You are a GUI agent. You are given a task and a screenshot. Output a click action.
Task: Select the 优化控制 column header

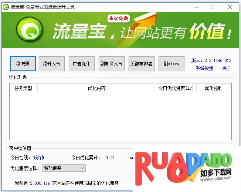pyautogui.click(x=213, y=88)
